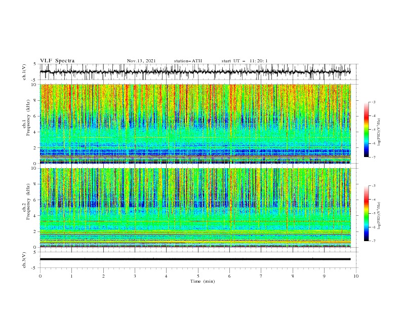This screenshot has height=310, width=401.
Task: Select the date "Nov.13, 2021"
Action: point(141,61)
